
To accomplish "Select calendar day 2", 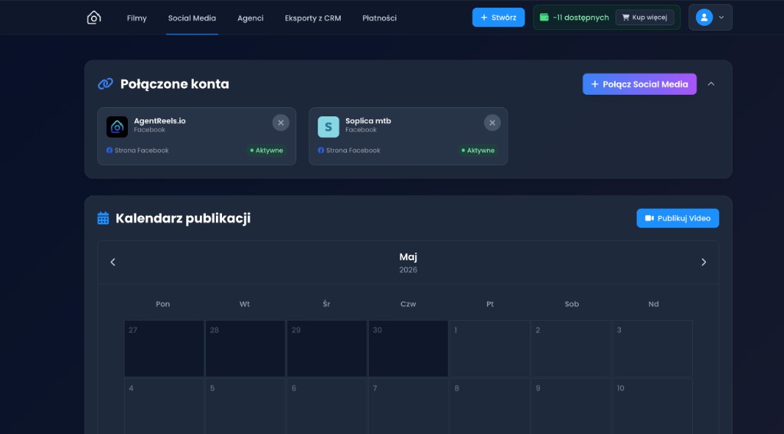I will click(x=571, y=348).
